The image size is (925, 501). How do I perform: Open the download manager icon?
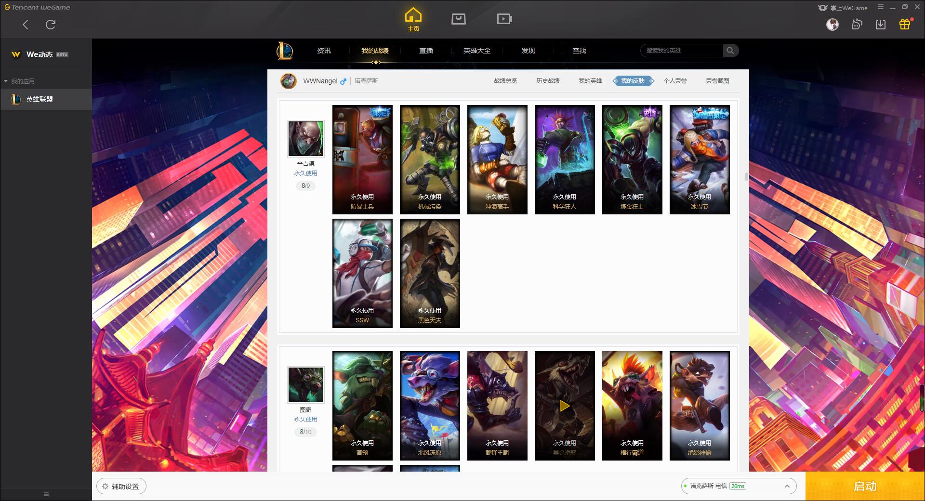click(881, 24)
